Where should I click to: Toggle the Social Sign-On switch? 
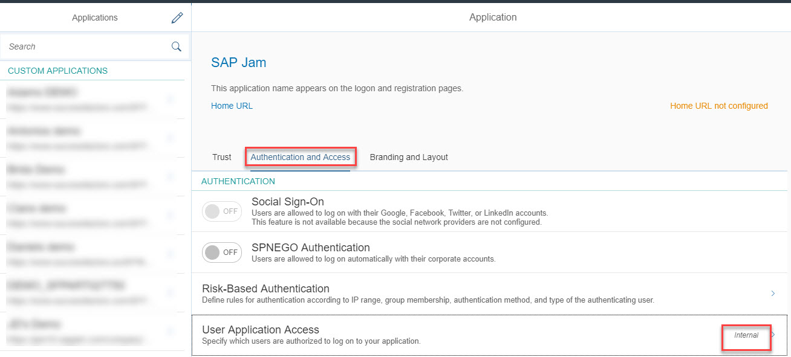(222, 211)
